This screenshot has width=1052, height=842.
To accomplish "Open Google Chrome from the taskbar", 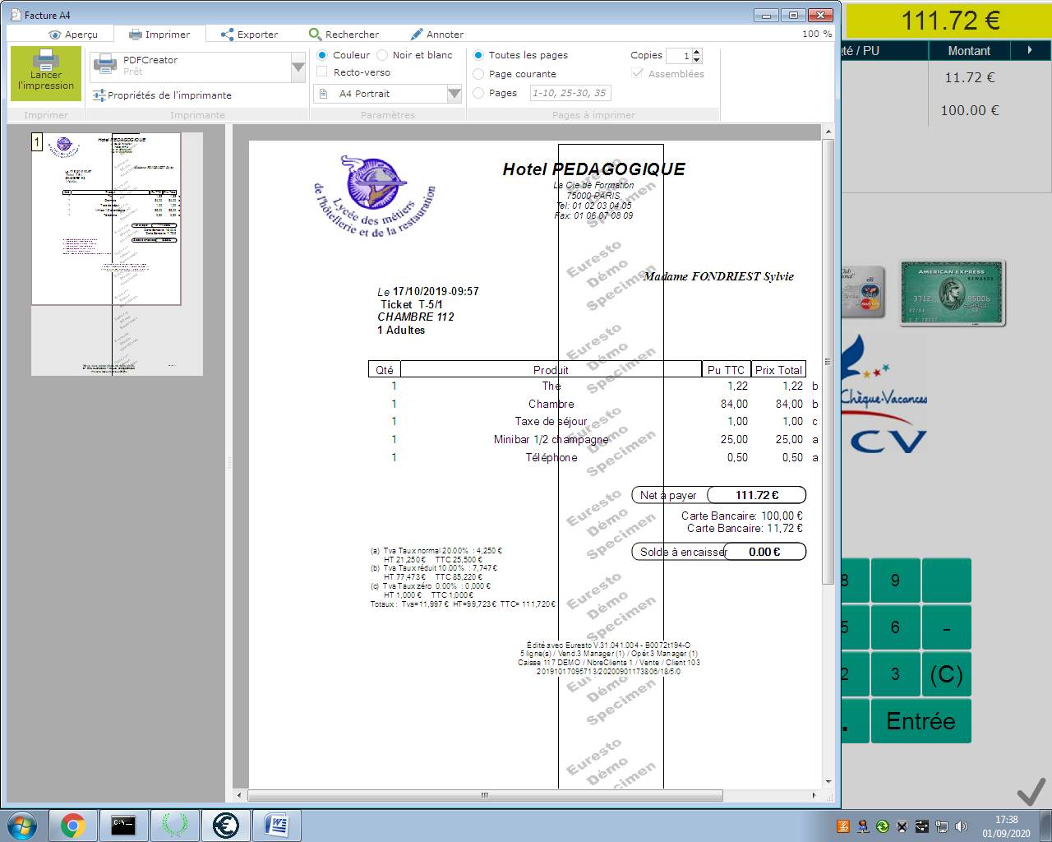I will pyautogui.click(x=73, y=825).
